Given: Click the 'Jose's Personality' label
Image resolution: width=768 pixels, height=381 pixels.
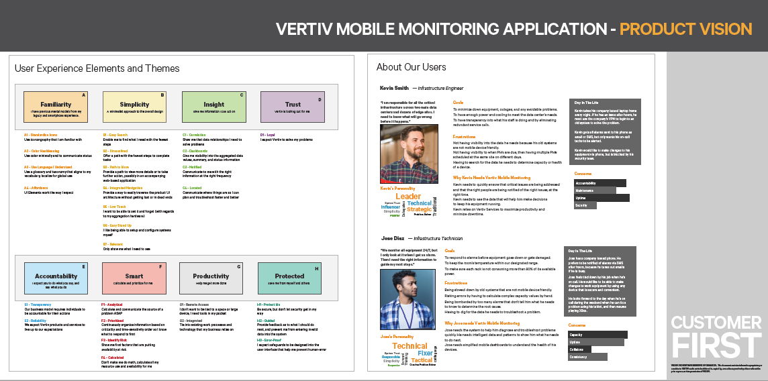Looking at the screenshot, I should 397,337.
